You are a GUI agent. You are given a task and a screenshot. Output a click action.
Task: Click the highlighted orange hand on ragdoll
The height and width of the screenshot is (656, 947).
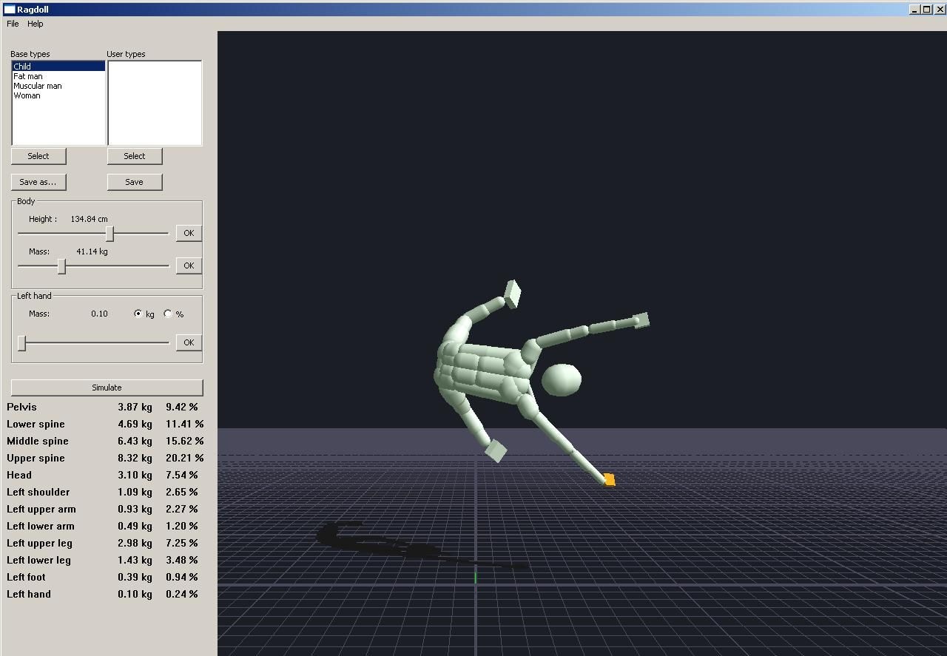(x=609, y=480)
